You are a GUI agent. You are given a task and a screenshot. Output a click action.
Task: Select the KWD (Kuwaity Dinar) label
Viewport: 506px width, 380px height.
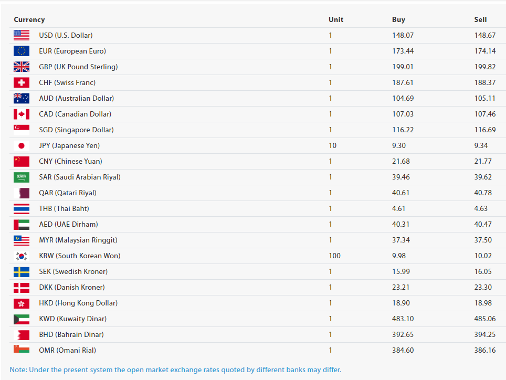click(x=72, y=319)
